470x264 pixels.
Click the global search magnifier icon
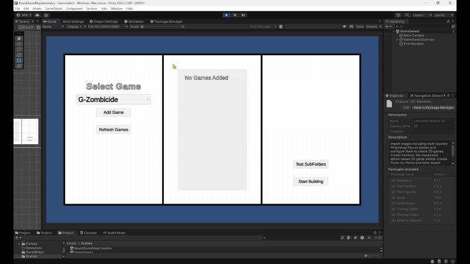407,15
